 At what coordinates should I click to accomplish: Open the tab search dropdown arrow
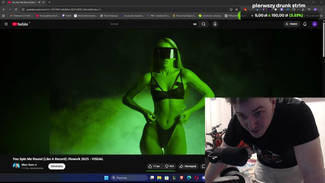[3, 2]
